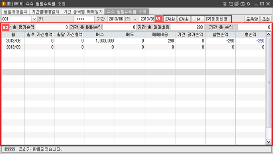The image size is (273, 154).
Task: Close the 0616 window
Action: (x=268, y=4)
